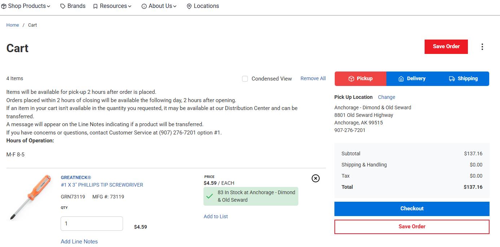Screen dimensions: 500x247
Task: Choose the Shipping tab
Action: click(x=463, y=79)
